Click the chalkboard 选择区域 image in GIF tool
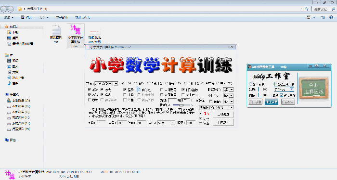Screen dimensions: 337x180 [x=313, y=88]
